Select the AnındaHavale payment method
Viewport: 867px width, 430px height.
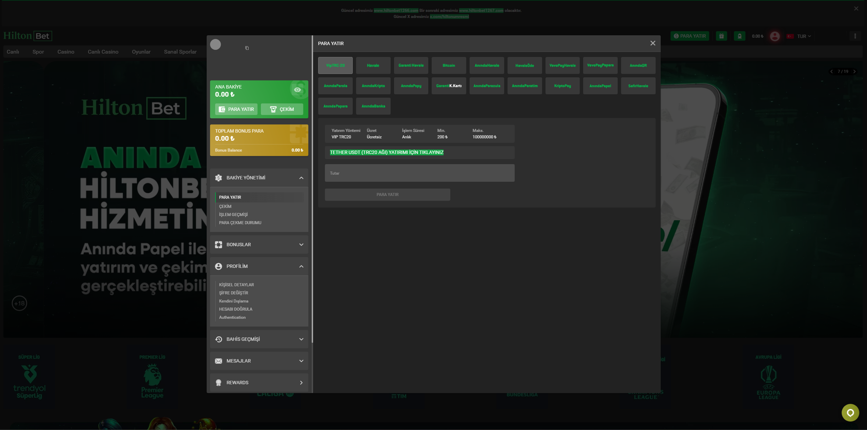[x=487, y=65]
